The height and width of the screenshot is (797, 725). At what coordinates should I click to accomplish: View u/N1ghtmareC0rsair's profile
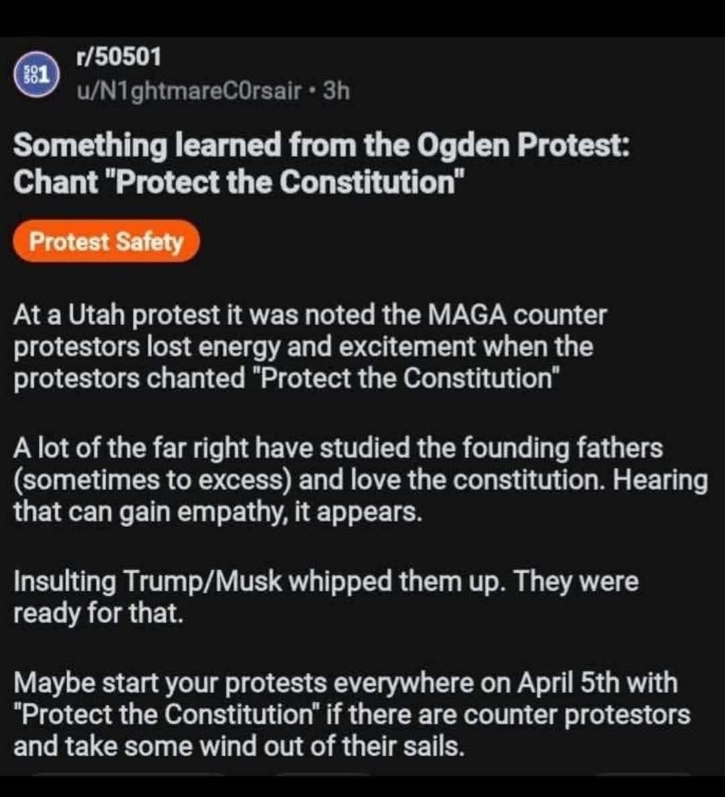point(189,92)
